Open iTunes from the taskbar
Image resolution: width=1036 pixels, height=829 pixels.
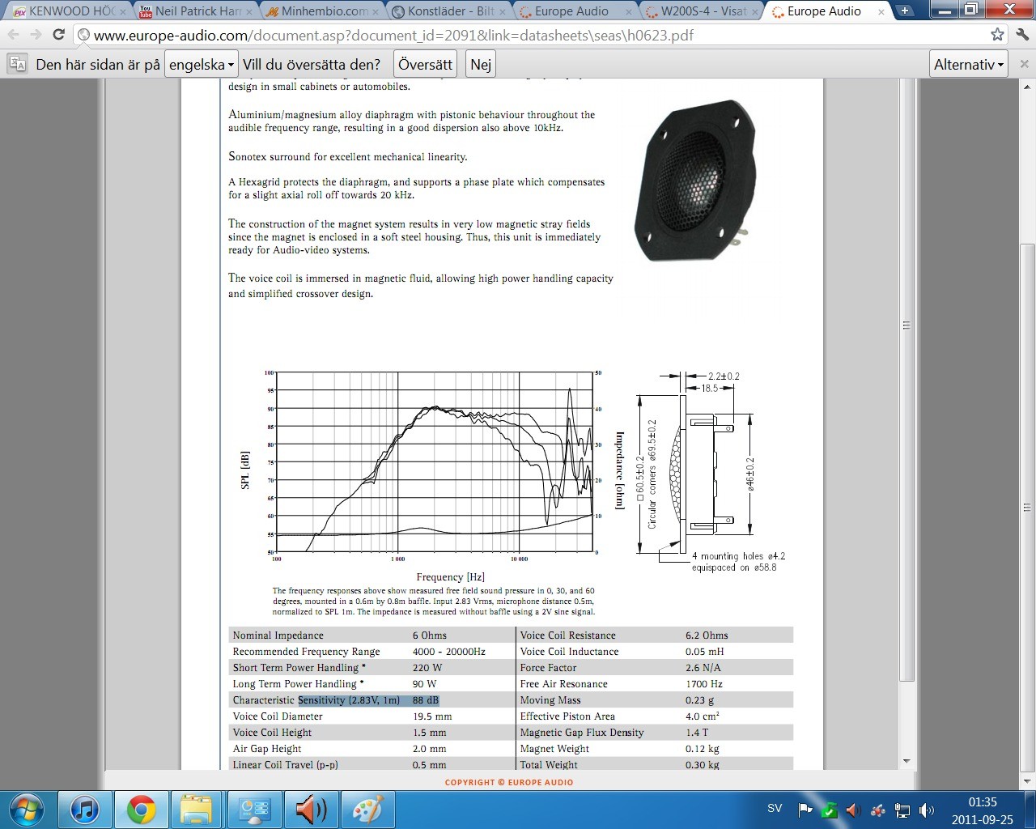point(85,810)
